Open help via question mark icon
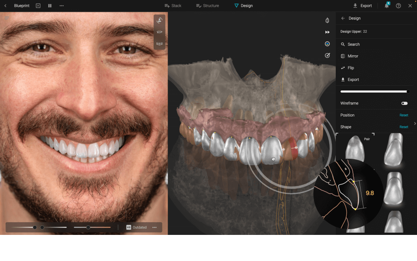417x261 pixels. [398, 6]
